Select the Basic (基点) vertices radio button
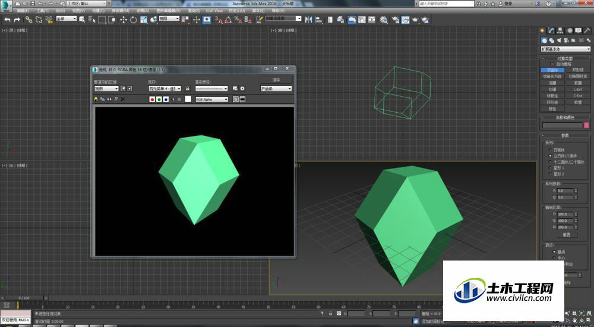 (x=555, y=252)
